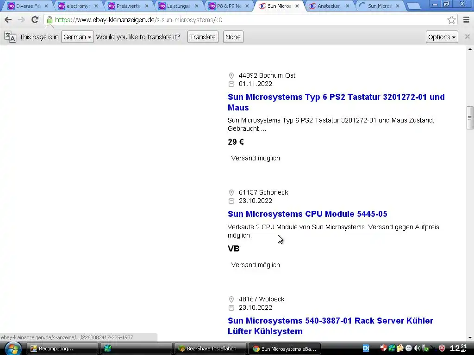Click the Translate button
Image resolution: width=474 pixels, height=355 pixels.
point(203,37)
